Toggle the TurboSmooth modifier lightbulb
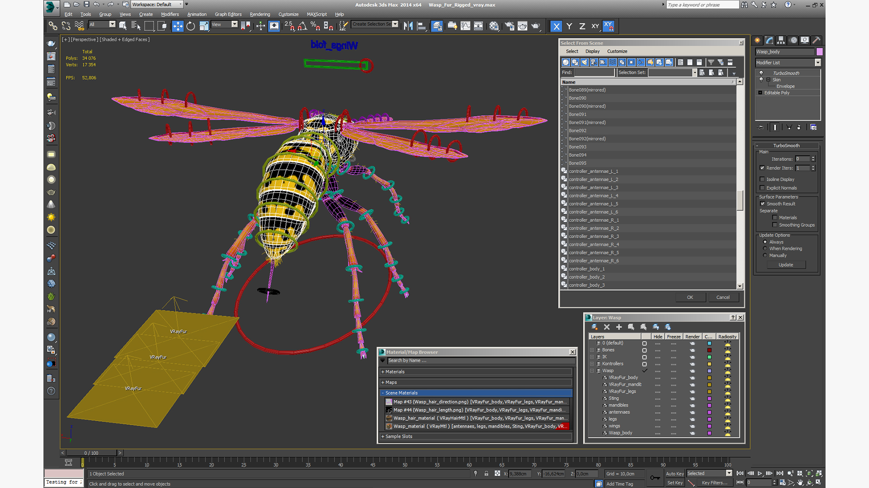The width and height of the screenshot is (869, 488). click(761, 73)
